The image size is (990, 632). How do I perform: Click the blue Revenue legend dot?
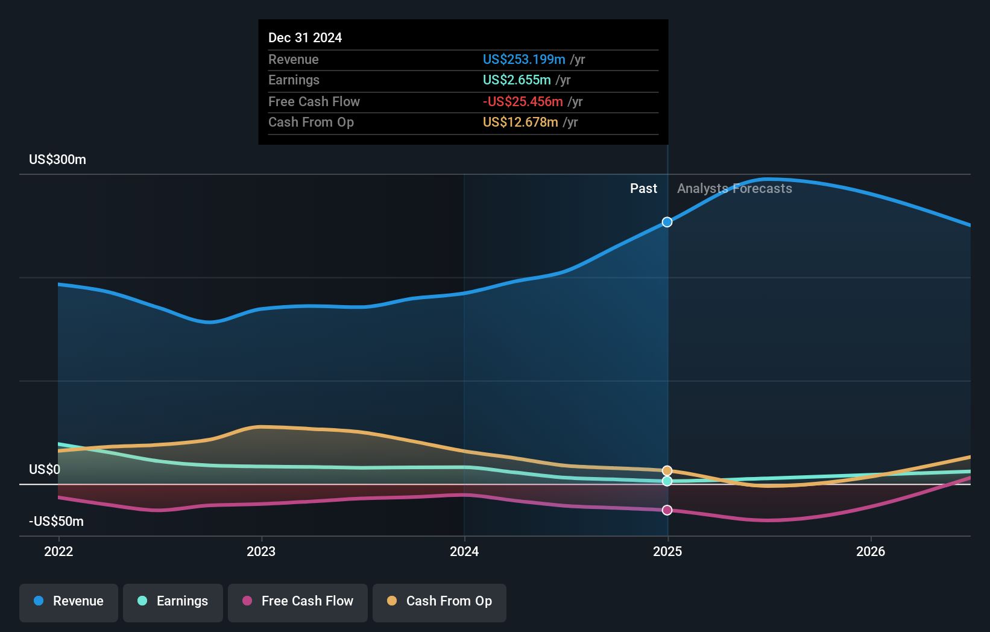tap(37, 601)
